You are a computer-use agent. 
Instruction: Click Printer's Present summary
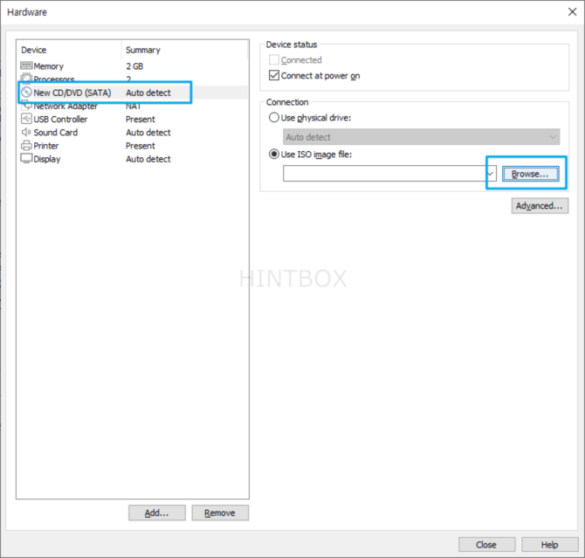[141, 146]
